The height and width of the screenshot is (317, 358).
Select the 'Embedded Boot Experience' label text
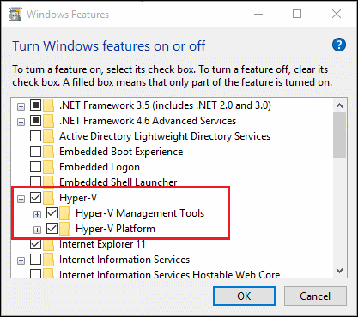(121, 152)
